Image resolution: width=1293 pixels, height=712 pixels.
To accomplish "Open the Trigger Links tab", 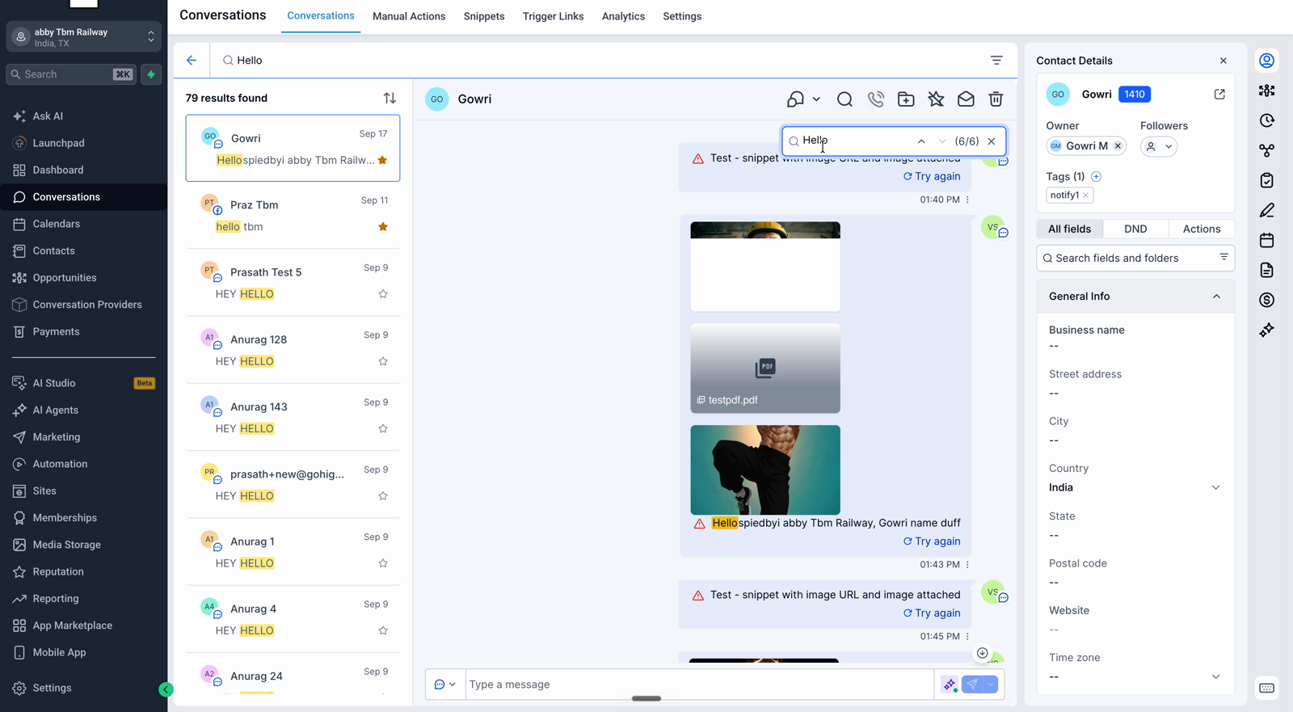I will point(553,16).
